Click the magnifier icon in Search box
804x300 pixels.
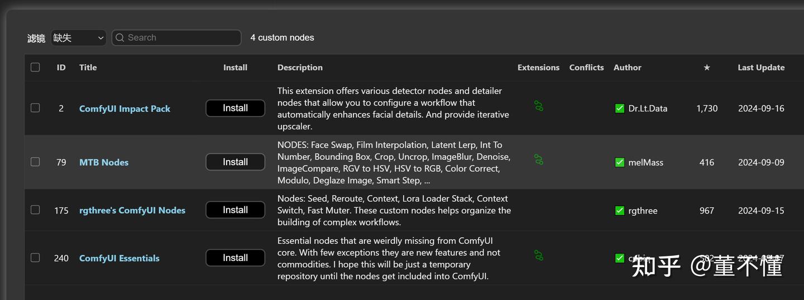coord(119,38)
